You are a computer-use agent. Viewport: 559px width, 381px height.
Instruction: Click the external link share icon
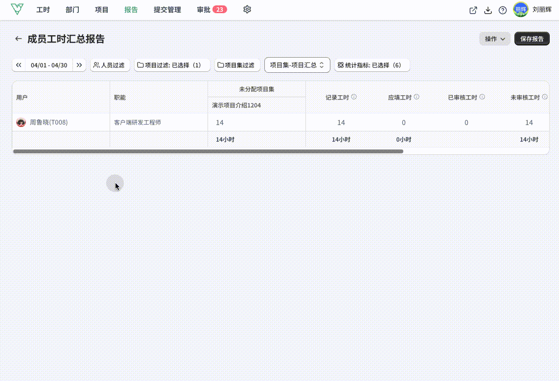click(x=473, y=10)
